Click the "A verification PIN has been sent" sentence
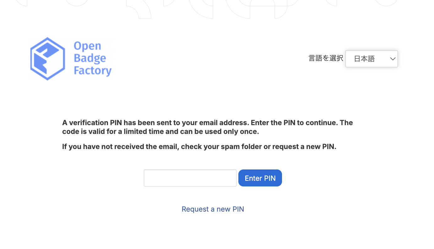Image resolution: width=434 pixels, height=249 pixels. click(x=126, y=123)
